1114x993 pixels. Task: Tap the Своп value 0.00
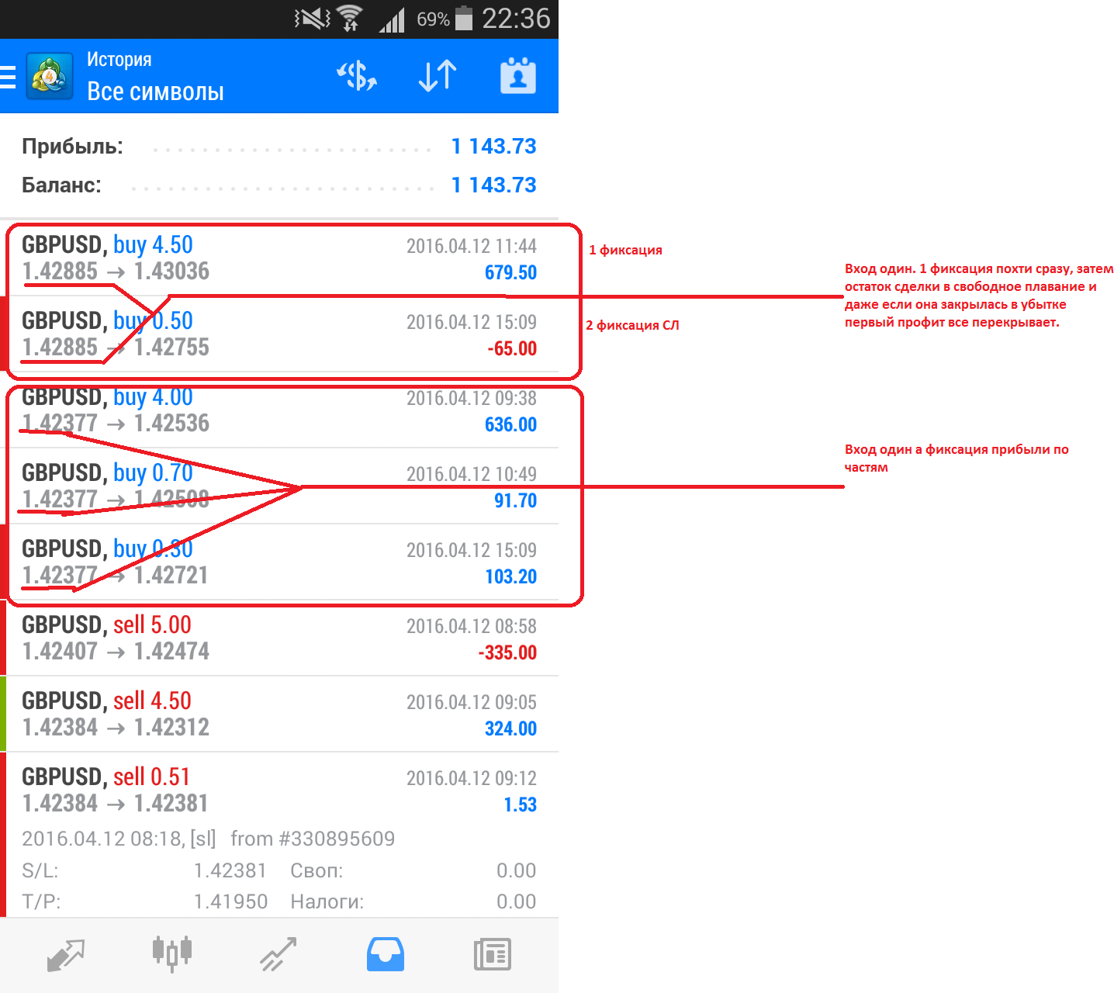(516, 870)
